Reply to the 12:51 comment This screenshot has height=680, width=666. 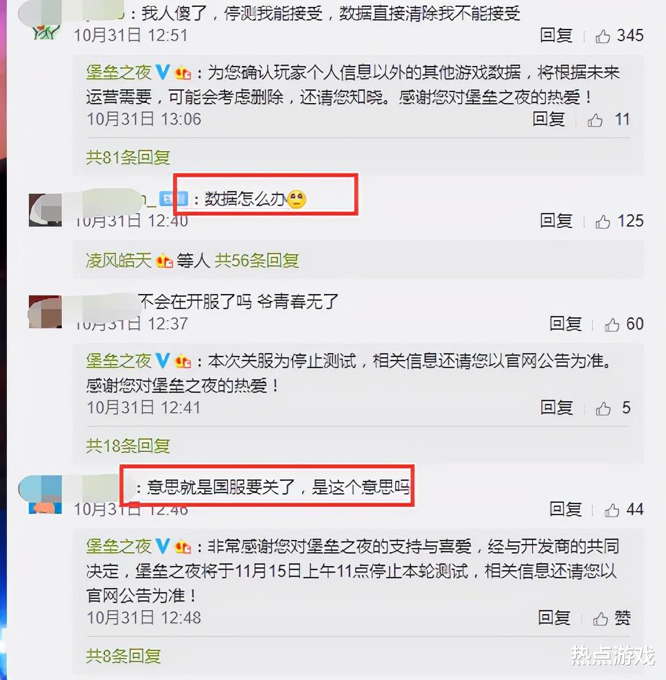556,36
